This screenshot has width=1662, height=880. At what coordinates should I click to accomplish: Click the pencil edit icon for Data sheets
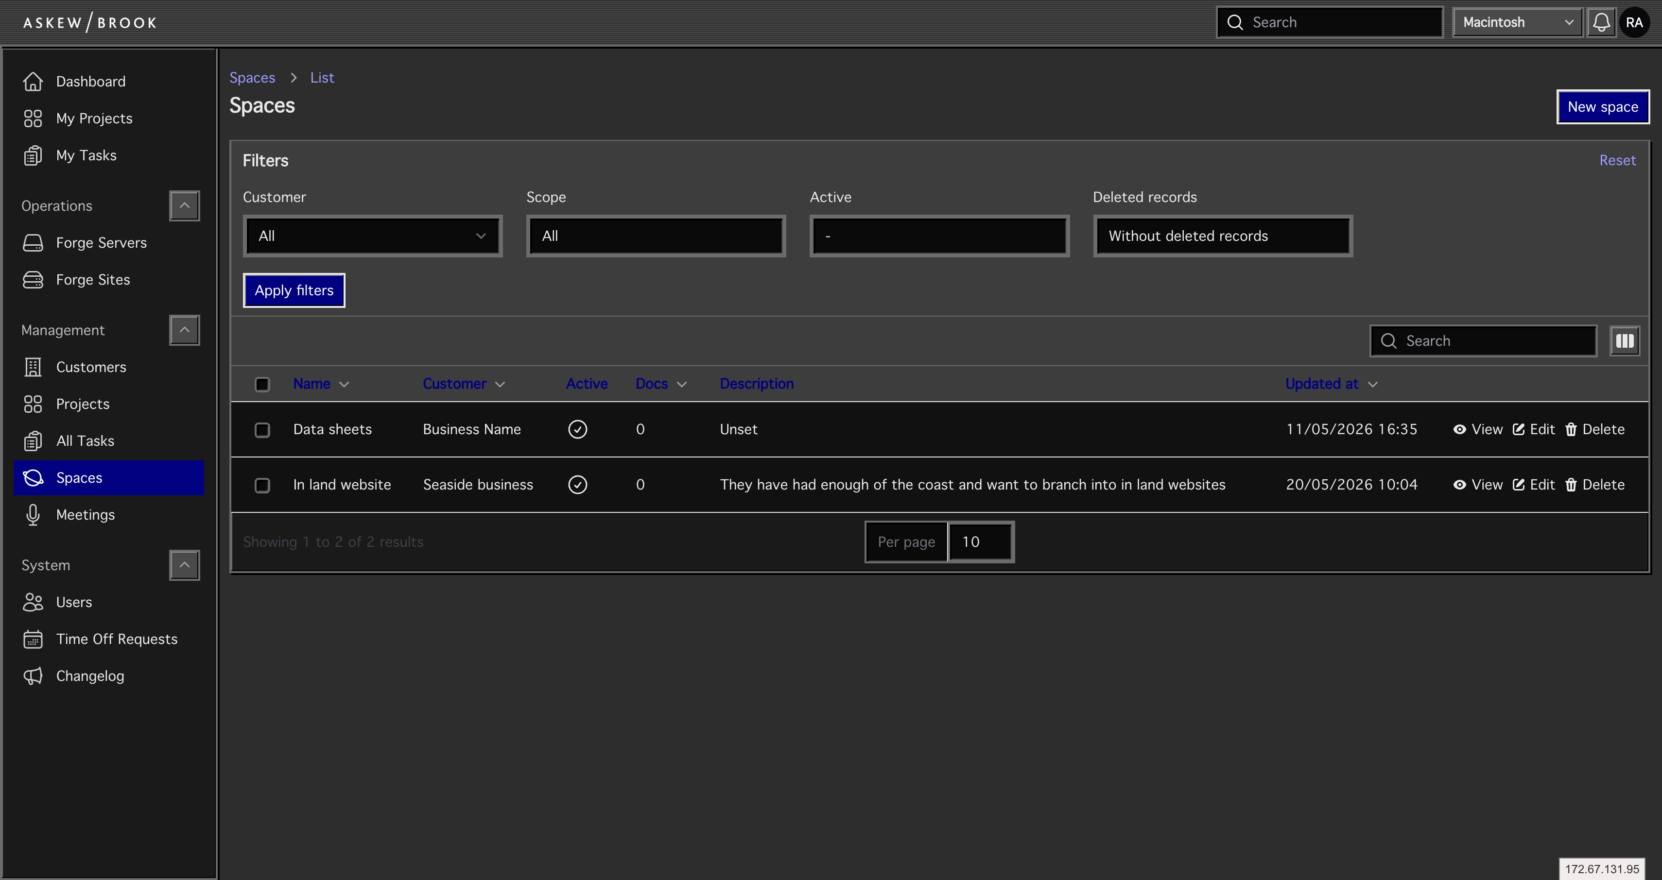pos(1519,429)
